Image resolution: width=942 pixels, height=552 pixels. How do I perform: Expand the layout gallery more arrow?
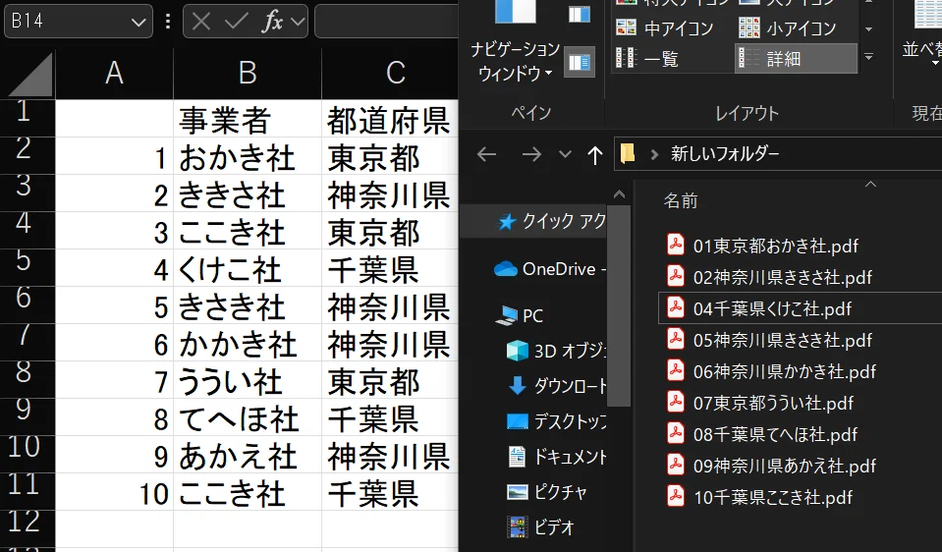(x=868, y=57)
